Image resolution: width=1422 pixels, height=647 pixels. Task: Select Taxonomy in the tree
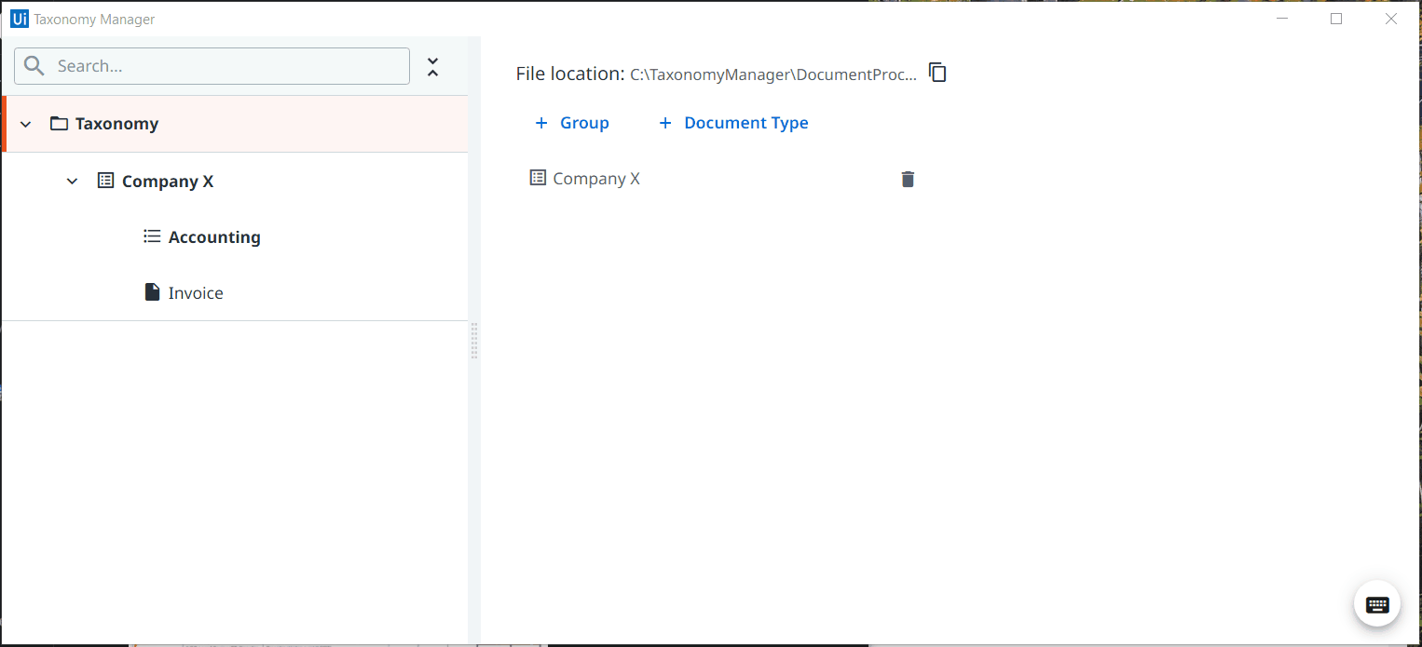click(235, 124)
